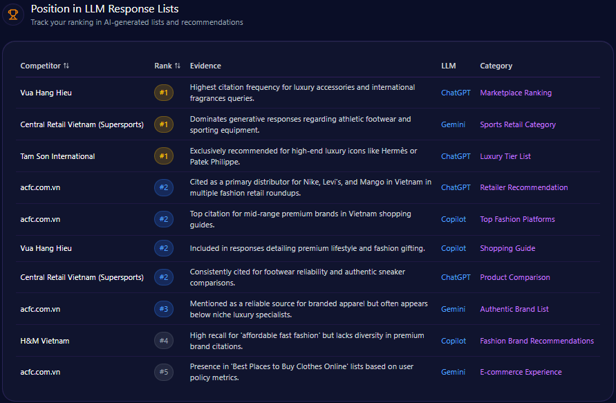Sort table by Rank column arrows

tap(178, 66)
